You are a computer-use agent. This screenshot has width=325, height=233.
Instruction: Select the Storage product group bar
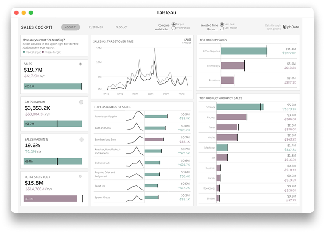[x=240, y=107]
